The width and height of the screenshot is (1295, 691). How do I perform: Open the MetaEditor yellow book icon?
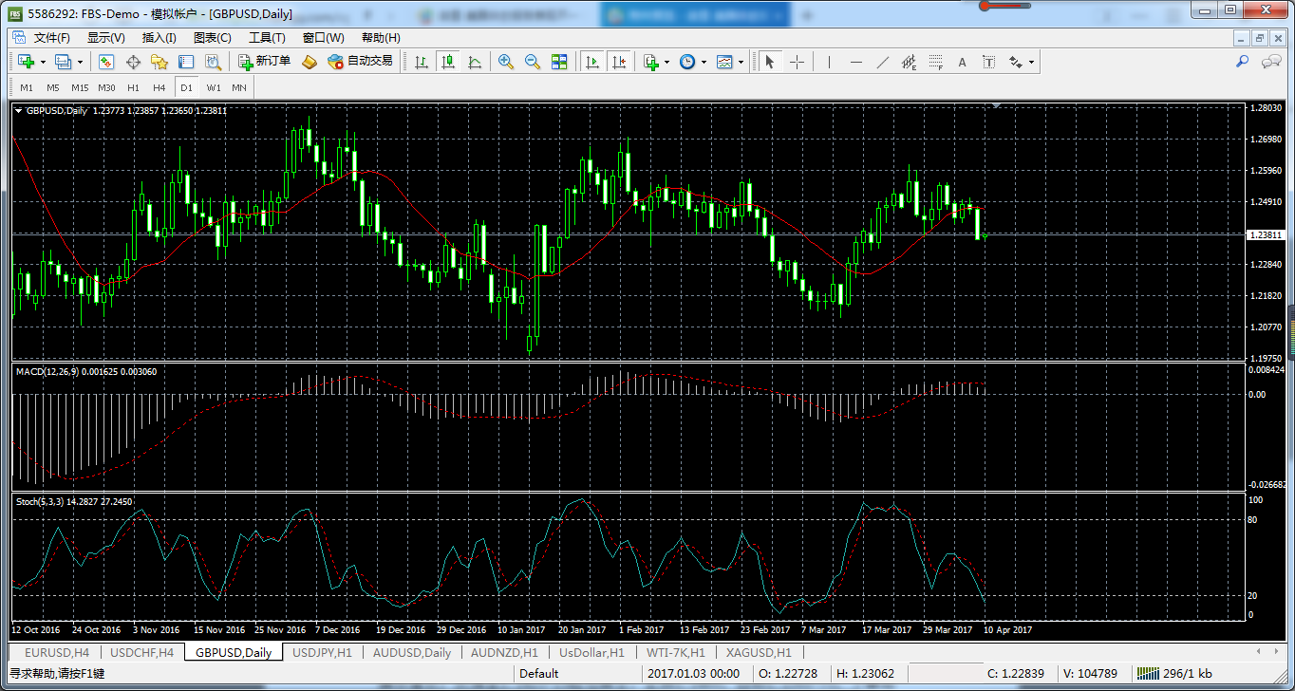click(x=309, y=62)
